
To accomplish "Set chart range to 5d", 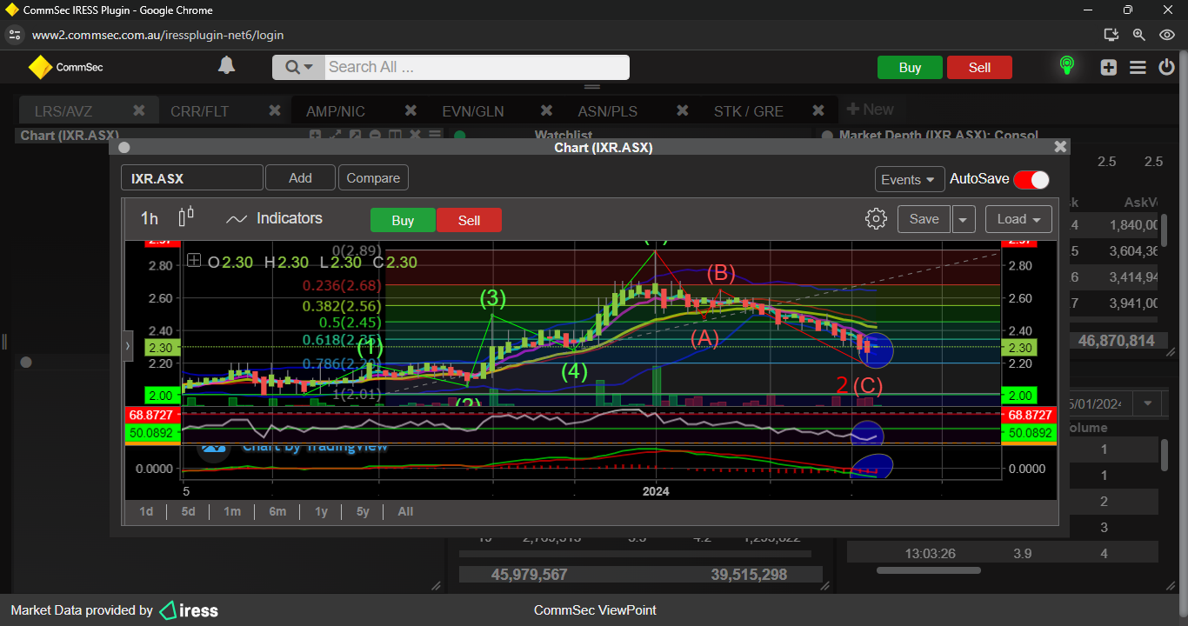I will coord(188,511).
